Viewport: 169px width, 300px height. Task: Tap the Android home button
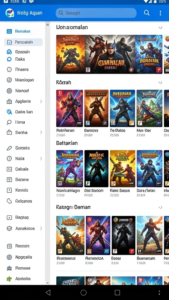84,293
